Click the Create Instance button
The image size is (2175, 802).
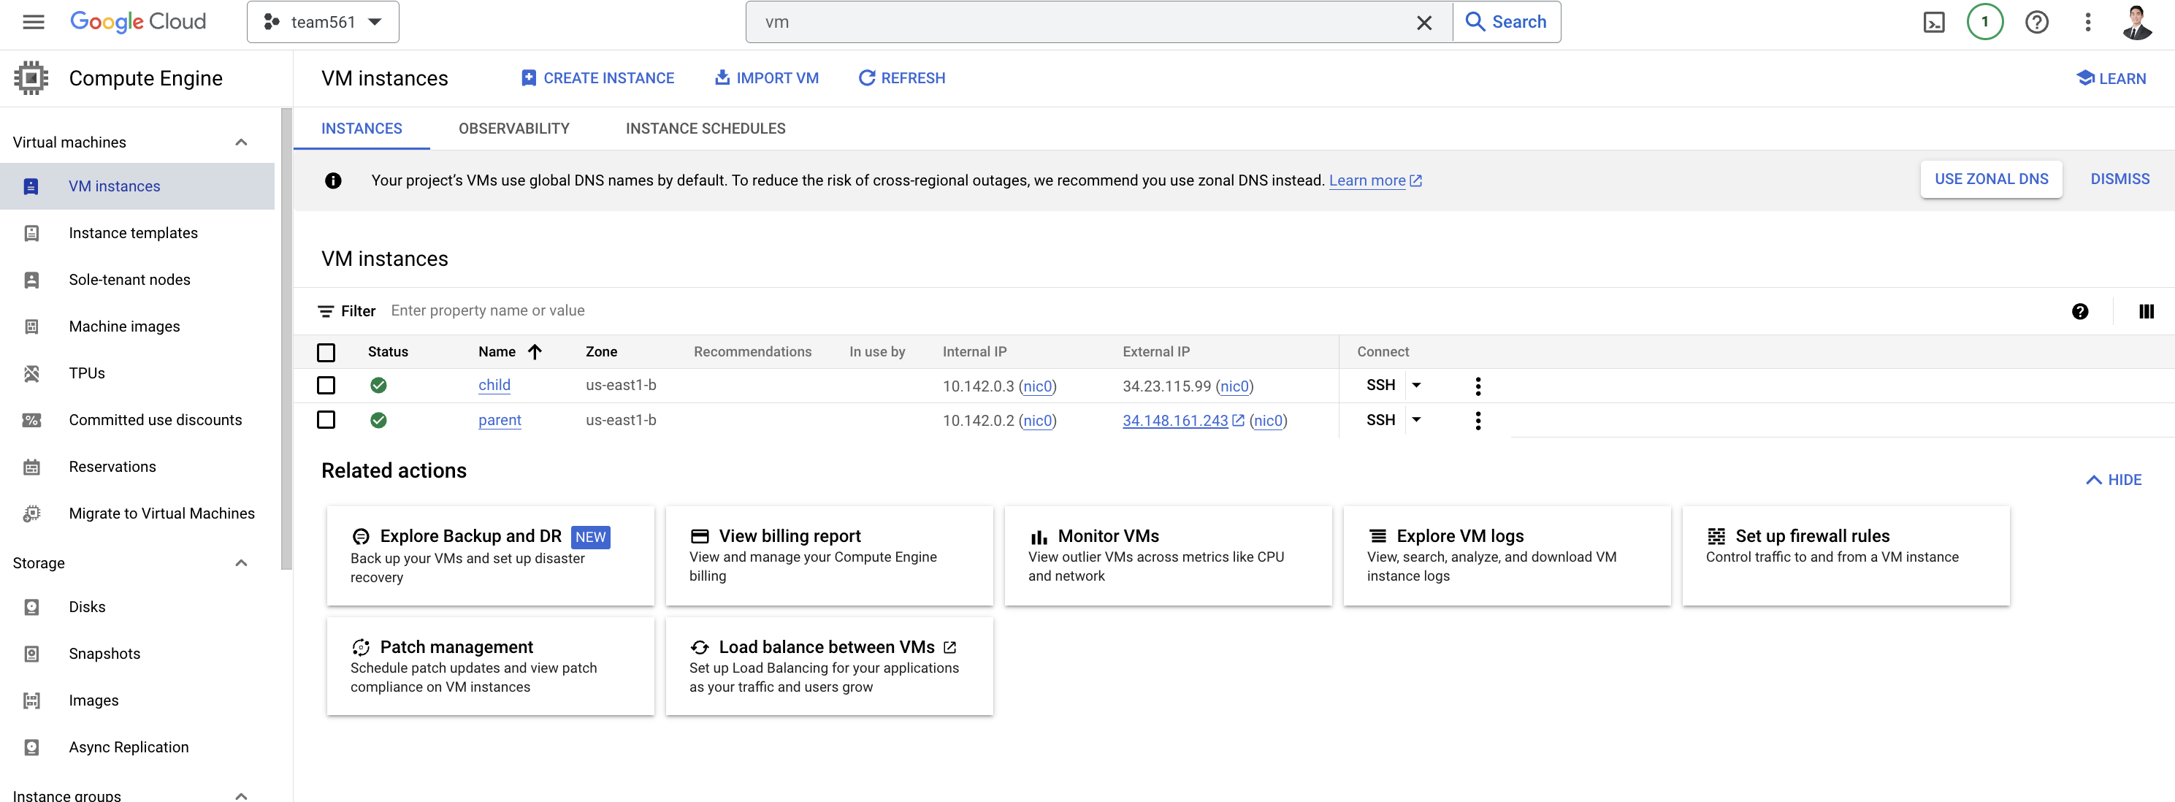click(597, 77)
